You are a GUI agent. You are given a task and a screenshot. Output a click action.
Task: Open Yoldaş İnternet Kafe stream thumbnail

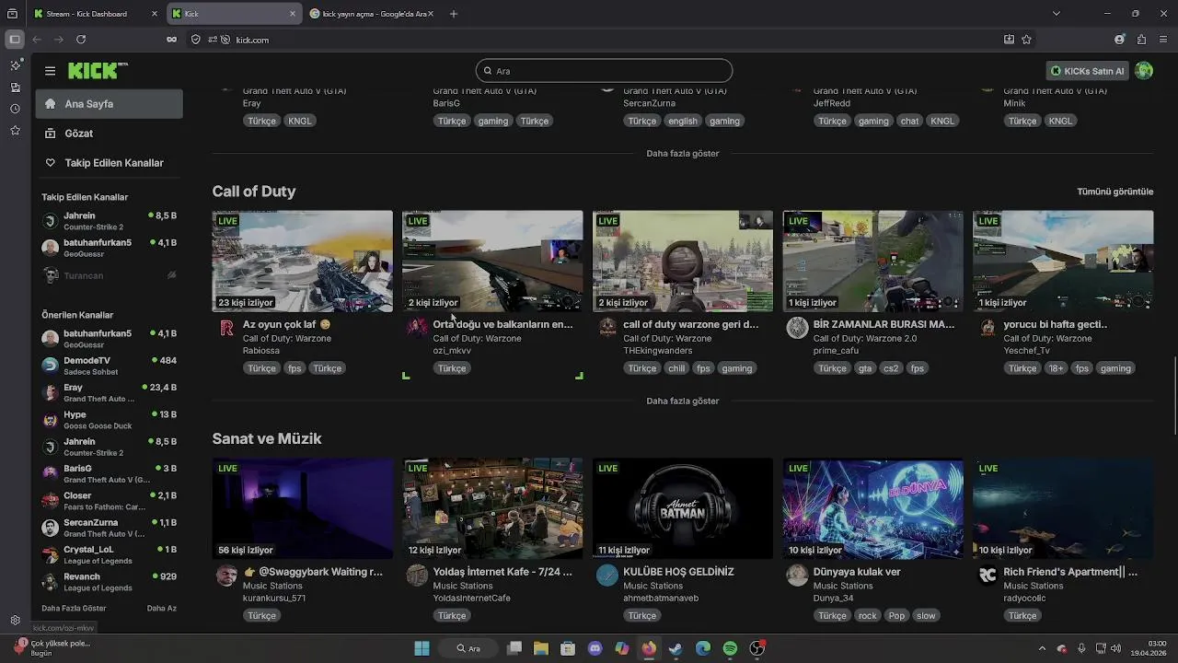[x=492, y=508]
